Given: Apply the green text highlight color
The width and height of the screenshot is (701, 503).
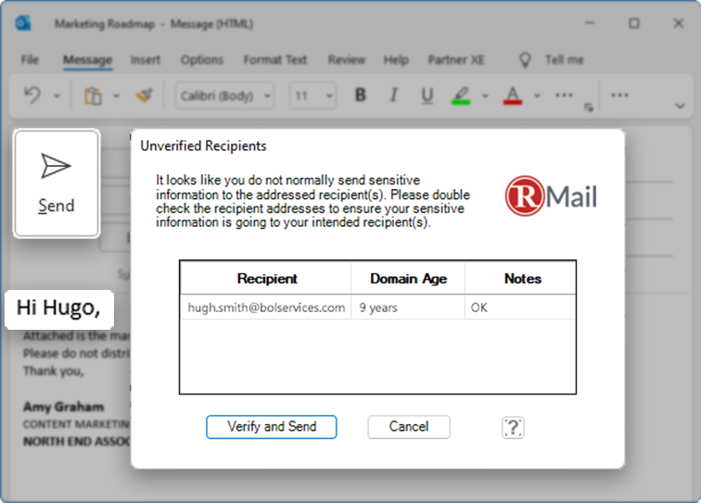Looking at the screenshot, I should (461, 95).
